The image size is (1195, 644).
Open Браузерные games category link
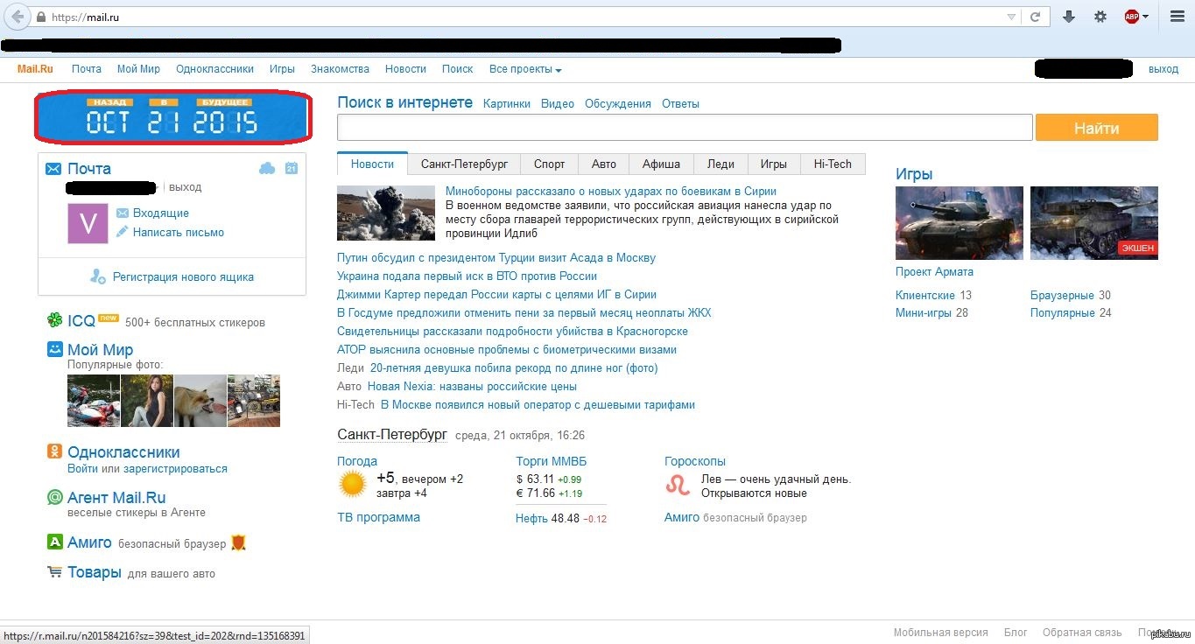(1062, 295)
